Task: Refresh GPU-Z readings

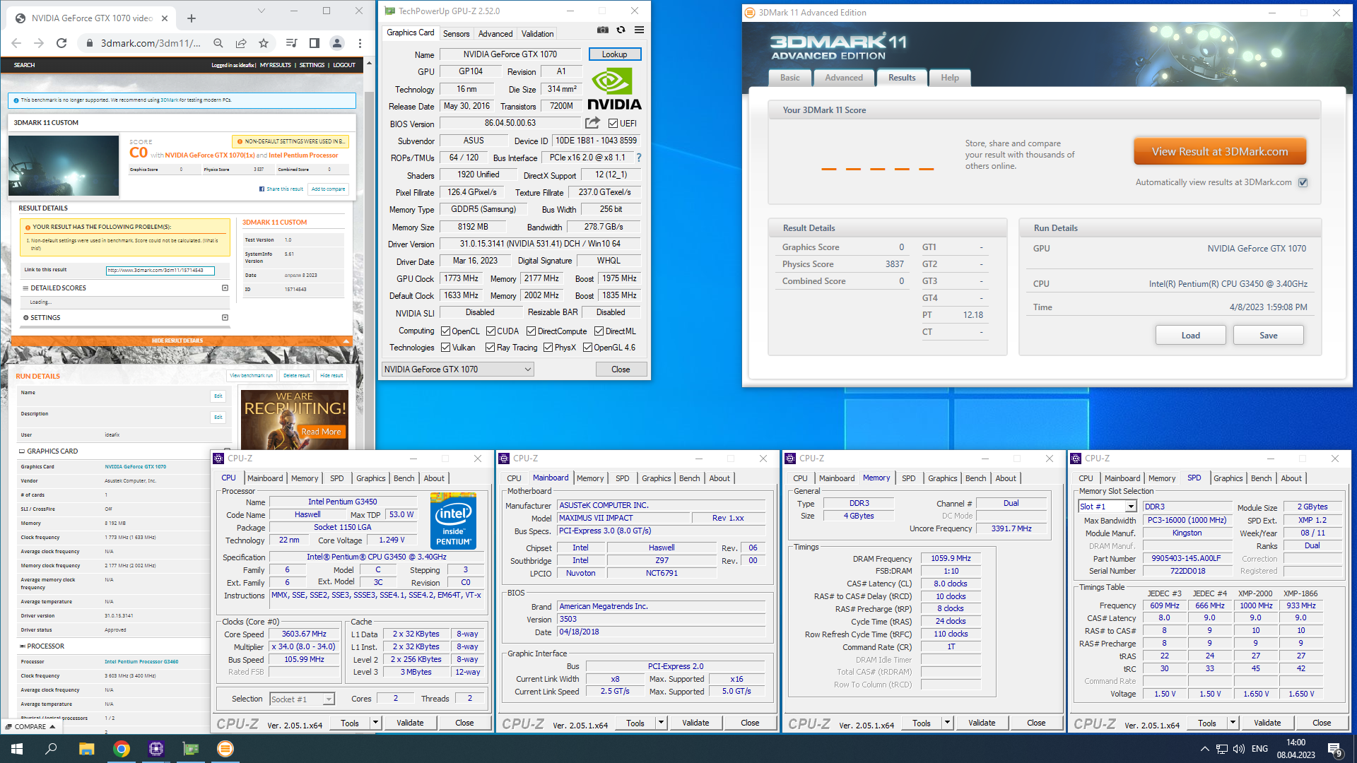Action: tap(621, 30)
